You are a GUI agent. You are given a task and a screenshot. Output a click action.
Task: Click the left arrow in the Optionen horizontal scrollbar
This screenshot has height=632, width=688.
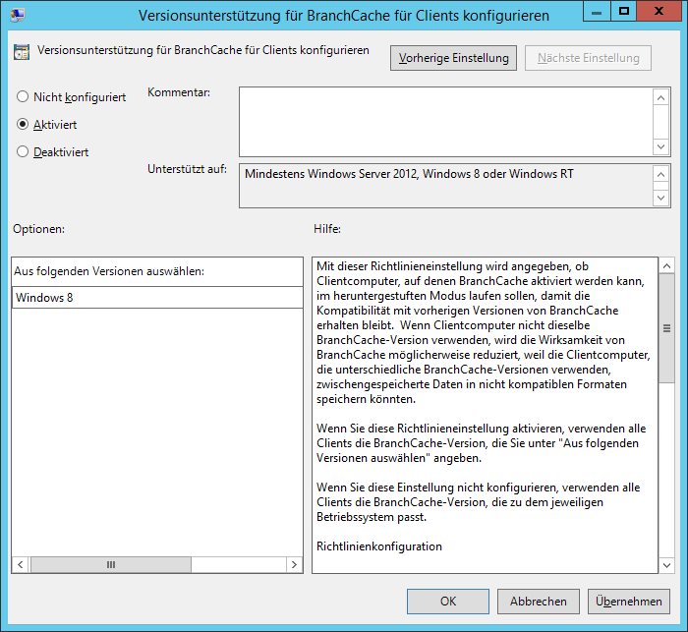21,564
